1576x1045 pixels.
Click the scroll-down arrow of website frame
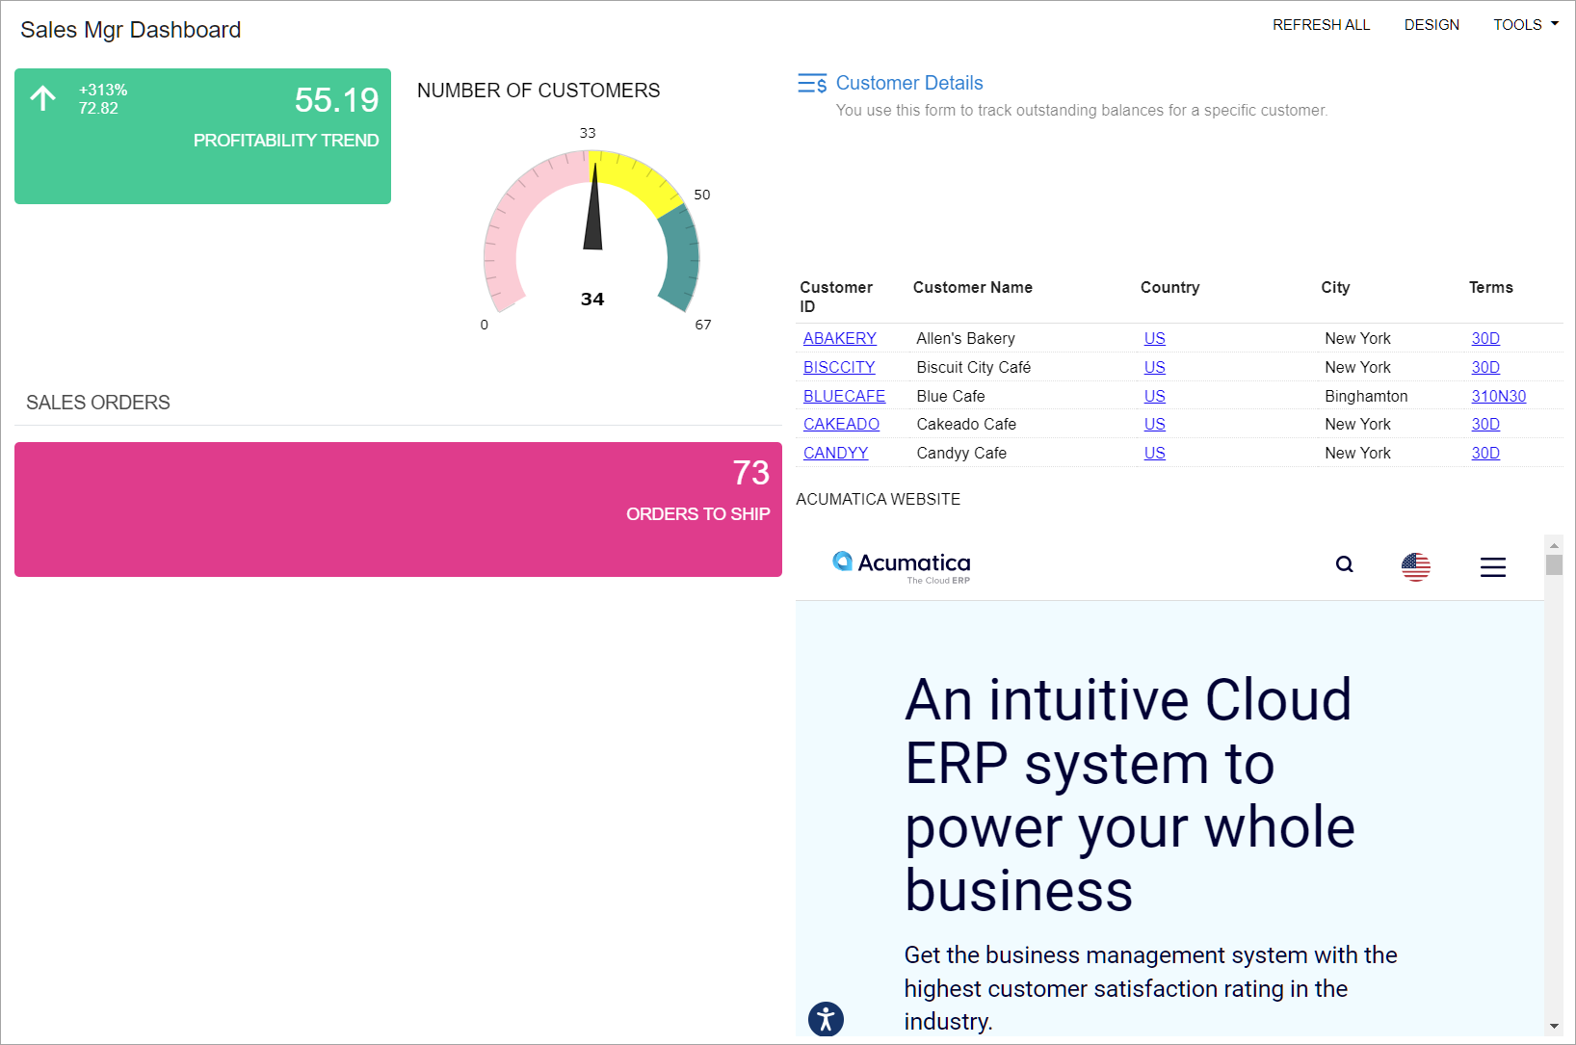point(1553,1027)
